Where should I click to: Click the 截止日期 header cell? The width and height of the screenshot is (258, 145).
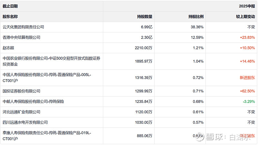pos(52,6)
